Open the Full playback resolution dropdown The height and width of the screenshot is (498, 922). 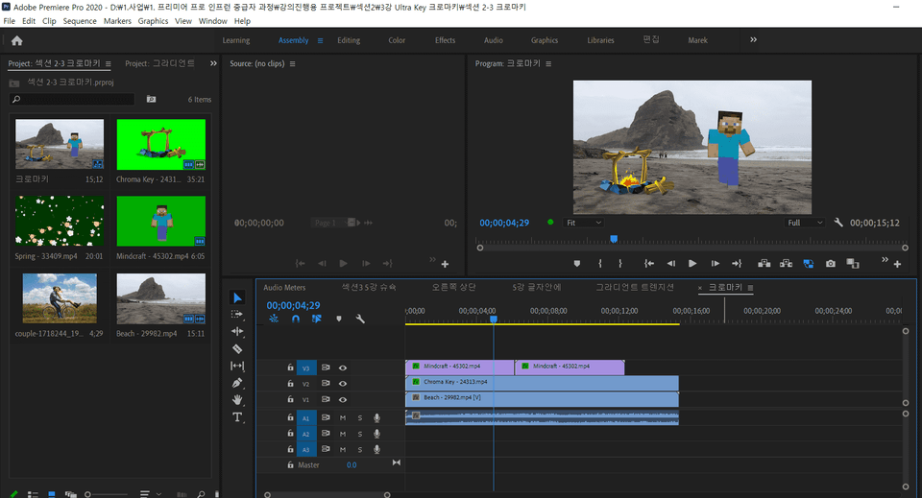[x=805, y=223]
